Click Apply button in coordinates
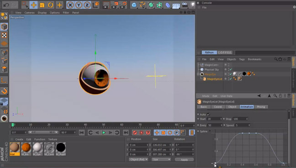The height and width of the screenshot is (168, 296). tap(184, 159)
